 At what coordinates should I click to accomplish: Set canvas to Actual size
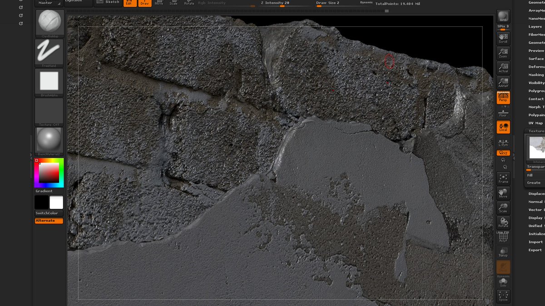503,68
